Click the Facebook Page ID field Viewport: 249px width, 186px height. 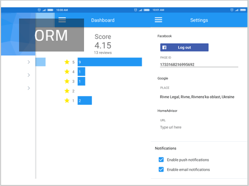coord(199,64)
